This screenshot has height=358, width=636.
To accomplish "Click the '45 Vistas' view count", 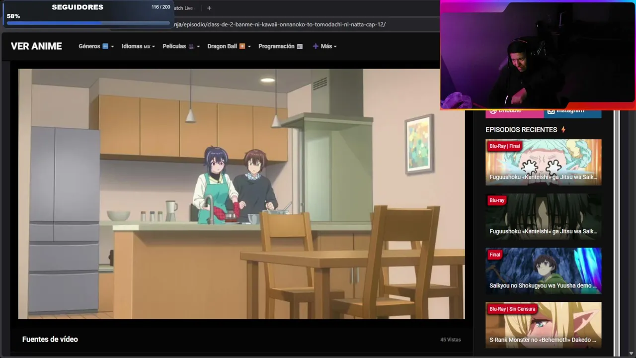I will pos(450,340).
